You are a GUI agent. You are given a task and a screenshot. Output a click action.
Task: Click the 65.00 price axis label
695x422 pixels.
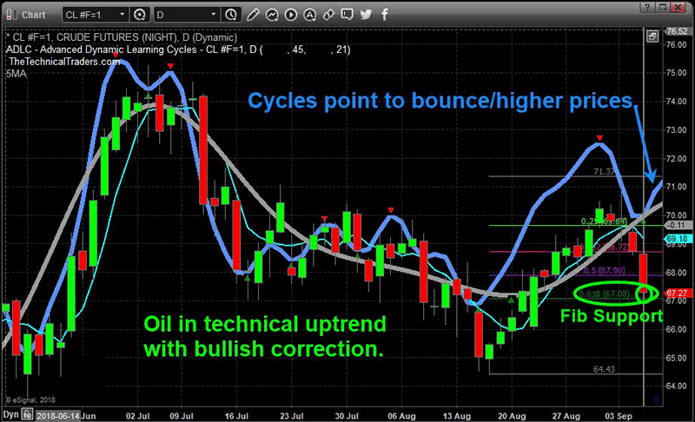point(677,358)
